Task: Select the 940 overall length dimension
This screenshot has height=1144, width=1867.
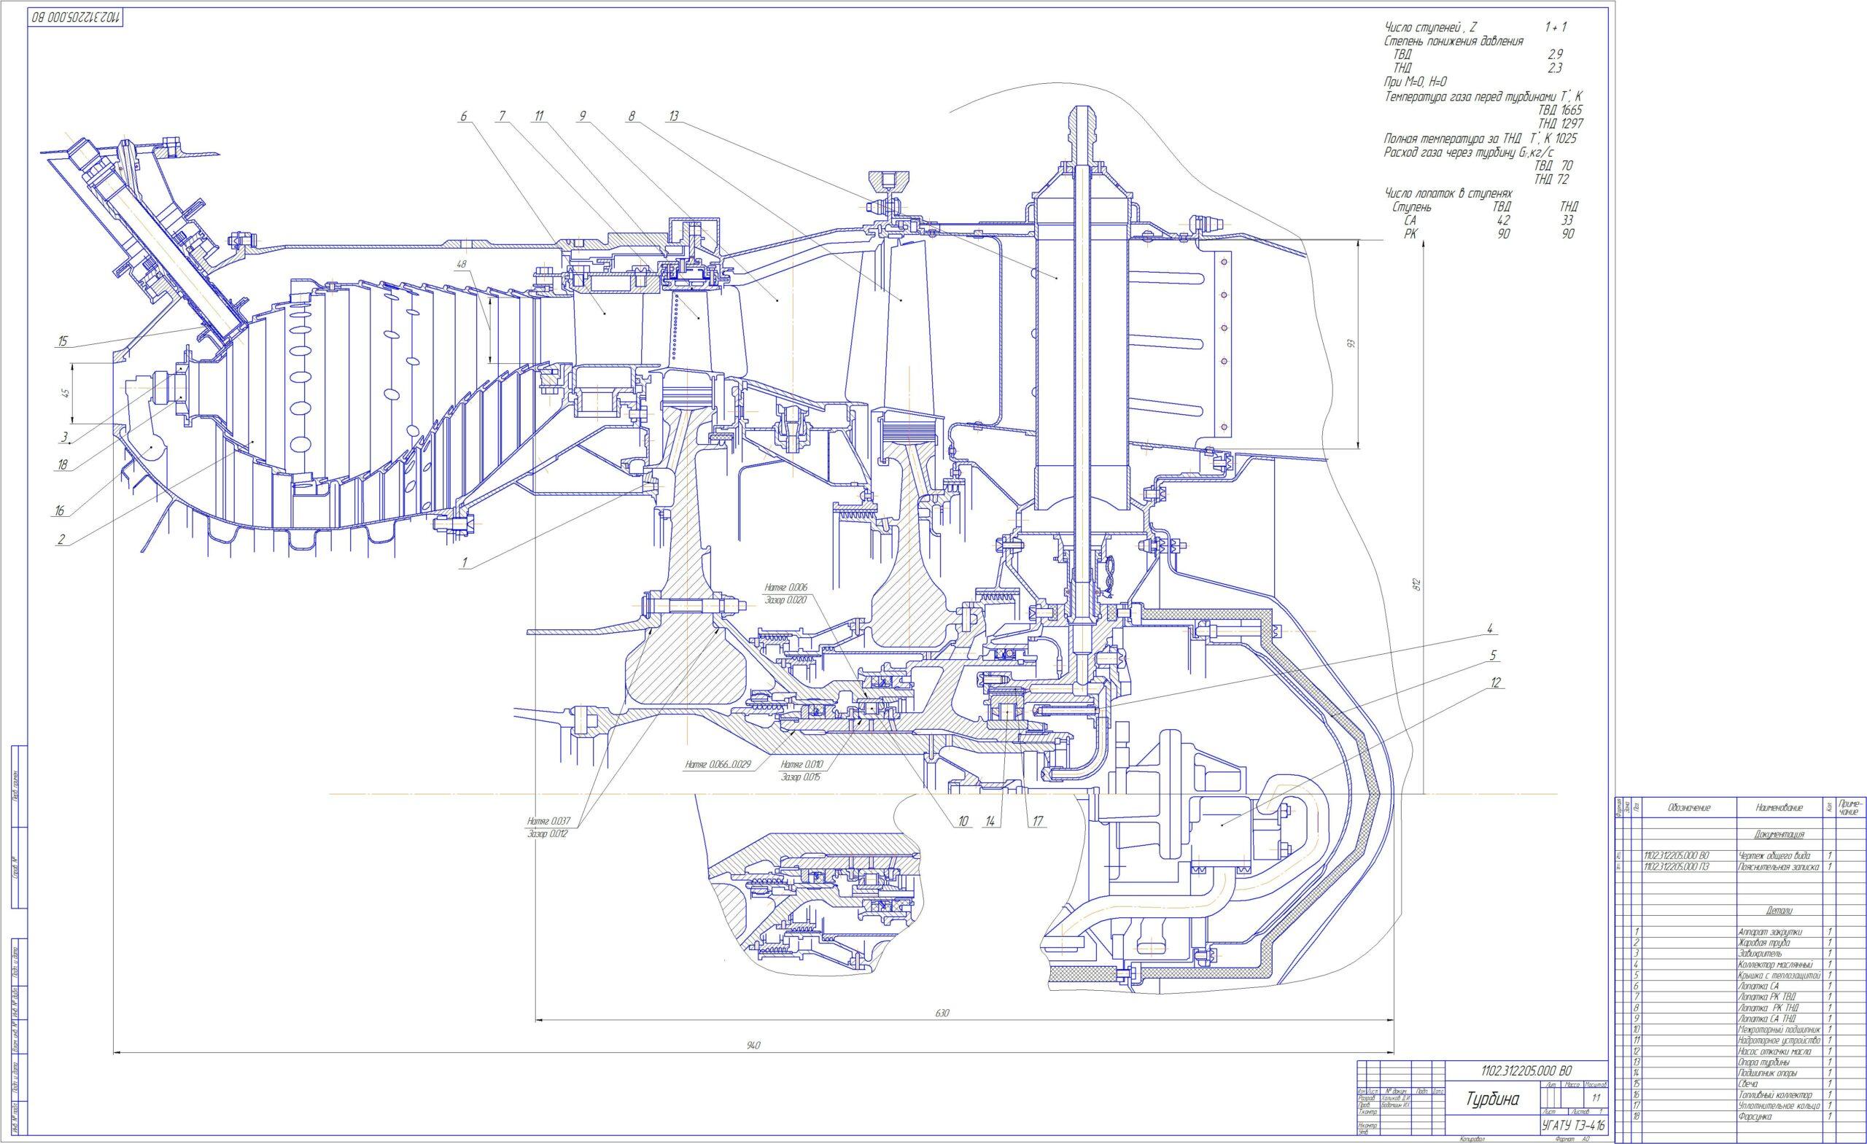Action: tap(753, 1045)
